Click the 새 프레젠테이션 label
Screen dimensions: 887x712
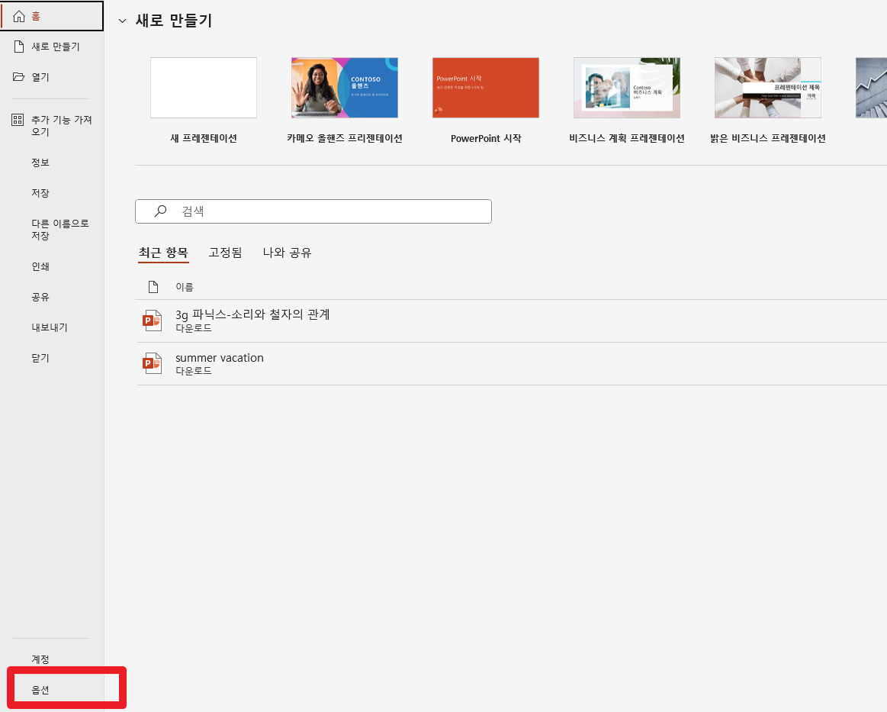(204, 138)
